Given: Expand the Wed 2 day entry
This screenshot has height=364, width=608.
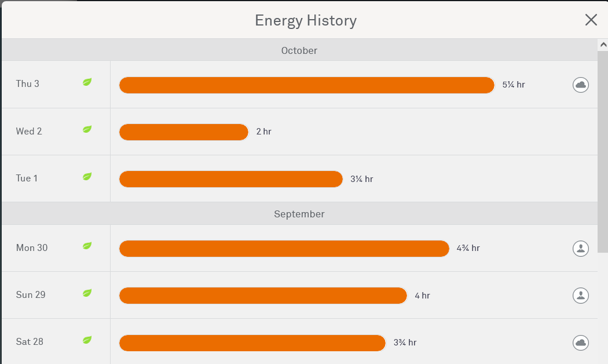Looking at the screenshot, I should 29,132.
